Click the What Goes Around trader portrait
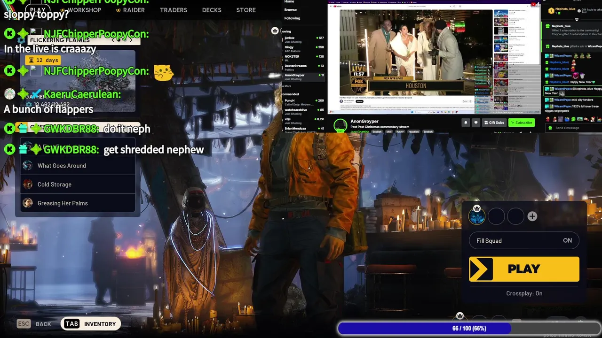 (x=28, y=166)
